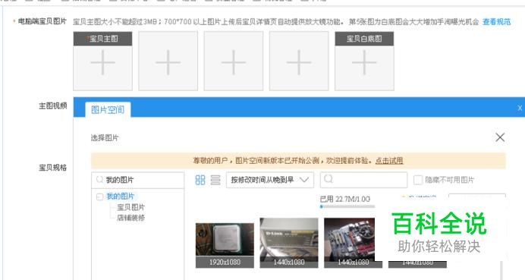Screen dimensions: 525x280
Task: Select the 宝贝图片 folder
Action: [130, 207]
